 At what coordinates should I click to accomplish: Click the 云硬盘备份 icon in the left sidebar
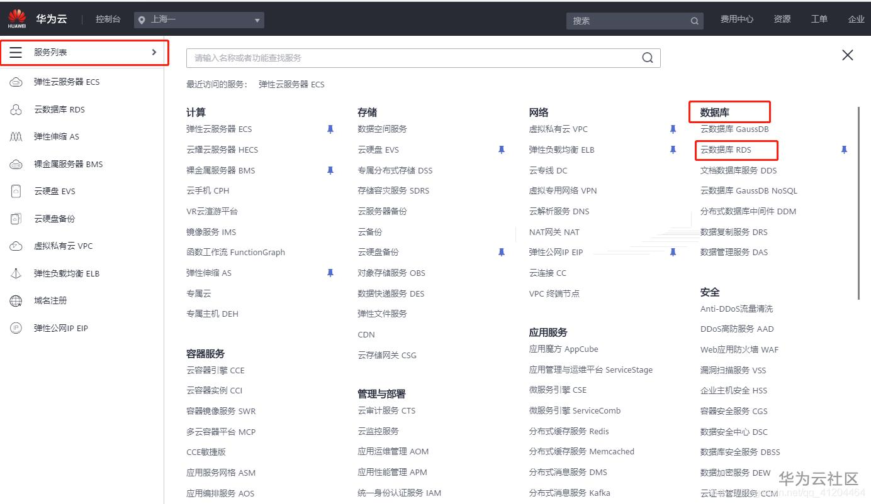point(16,219)
